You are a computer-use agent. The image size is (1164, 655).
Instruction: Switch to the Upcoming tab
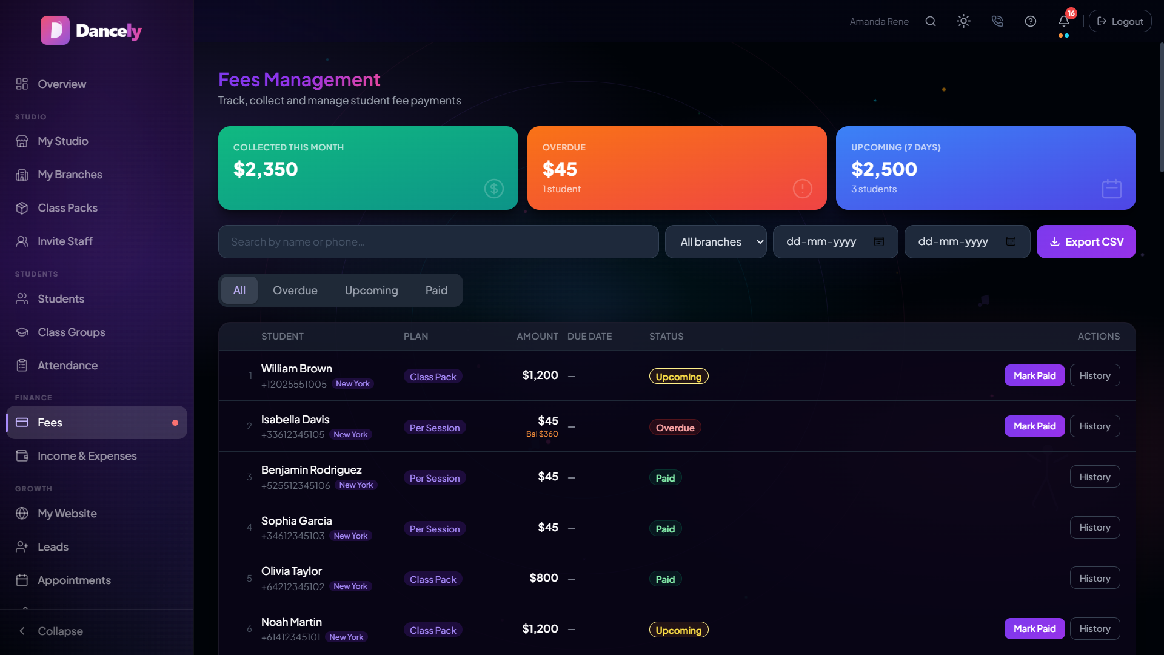pos(372,290)
